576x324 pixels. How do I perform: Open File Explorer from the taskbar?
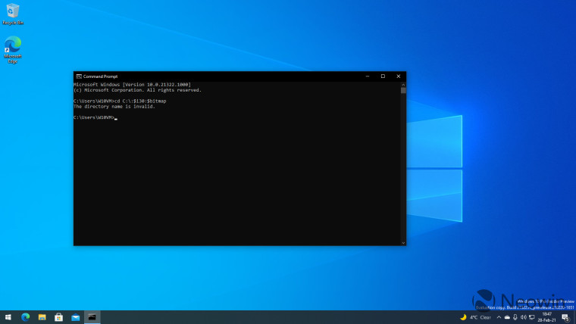click(42, 317)
